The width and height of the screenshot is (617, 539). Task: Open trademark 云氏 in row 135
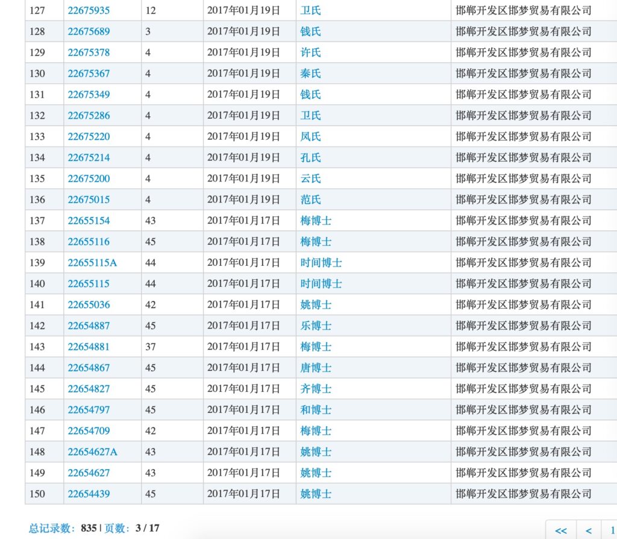[310, 178]
